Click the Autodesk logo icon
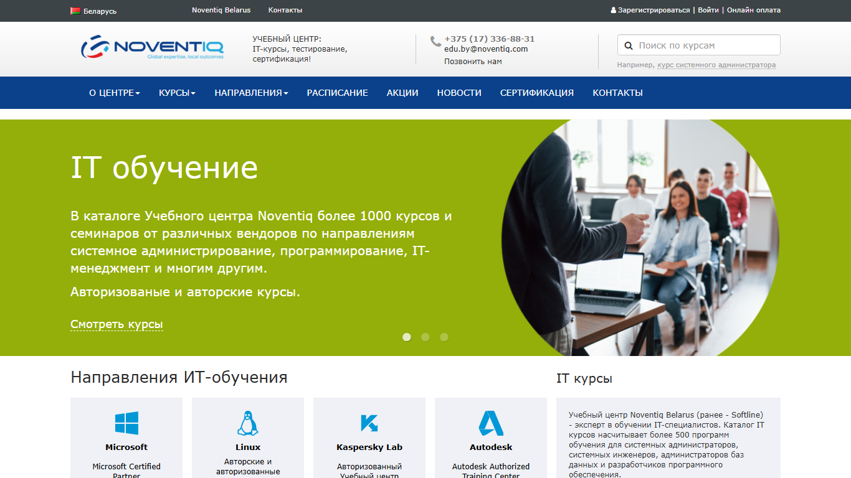This screenshot has width=851, height=478. [491, 423]
